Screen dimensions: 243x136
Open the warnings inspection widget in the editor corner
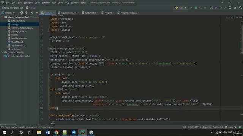230,17
